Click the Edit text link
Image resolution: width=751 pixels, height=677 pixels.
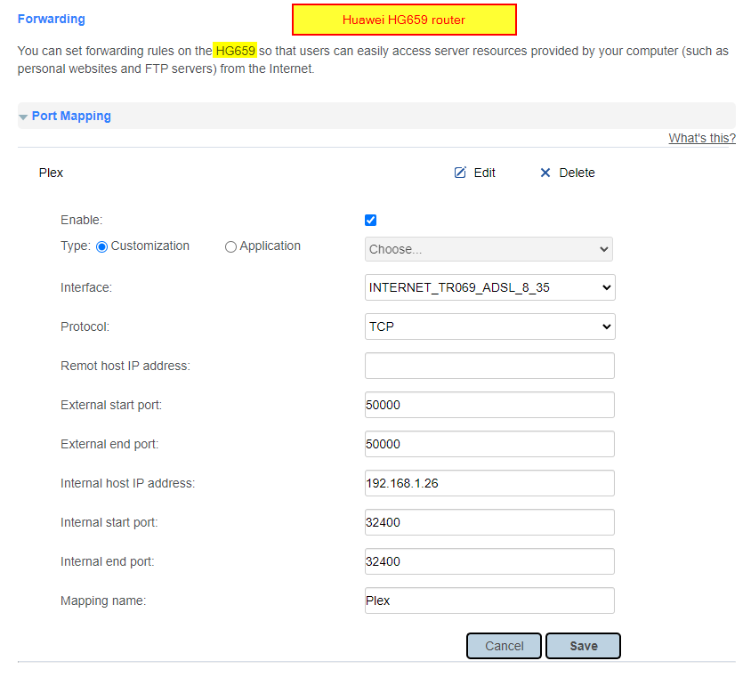coord(484,173)
